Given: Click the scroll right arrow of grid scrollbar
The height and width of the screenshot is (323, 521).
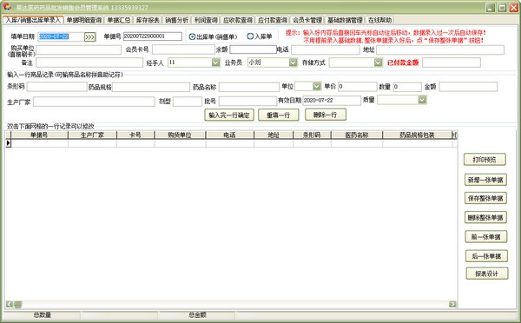Looking at the screenshot, I should coord(452,304).
